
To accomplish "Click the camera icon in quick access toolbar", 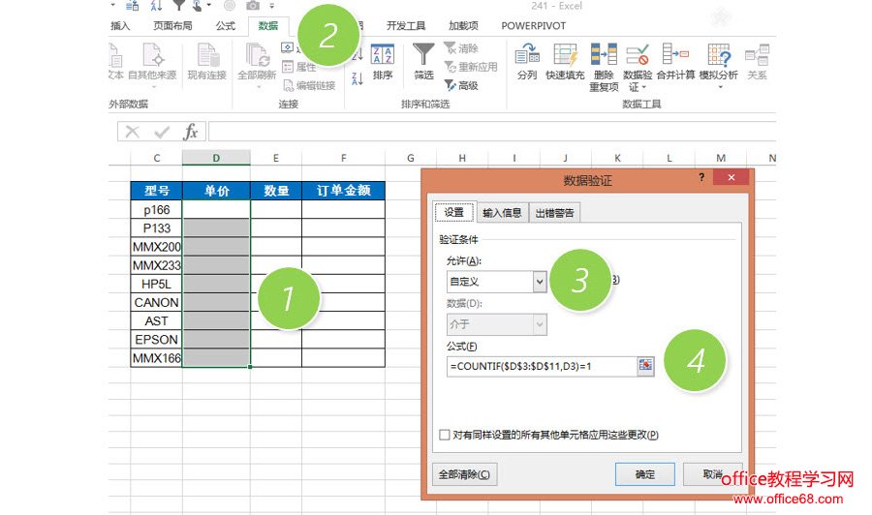I will (x=253, y=6).
